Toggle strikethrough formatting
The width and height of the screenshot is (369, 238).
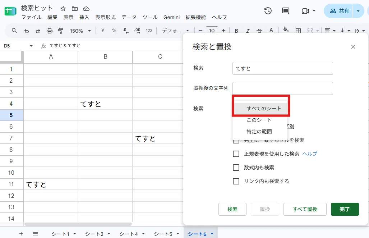coord(259,31)
